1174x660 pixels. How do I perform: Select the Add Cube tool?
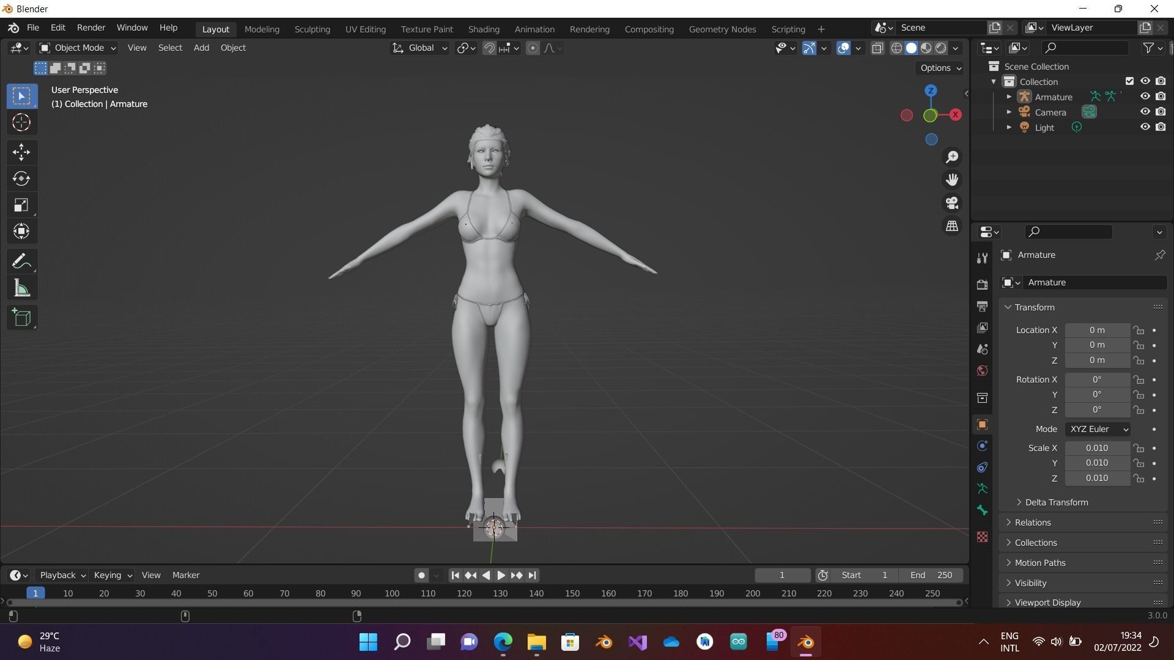21,318
